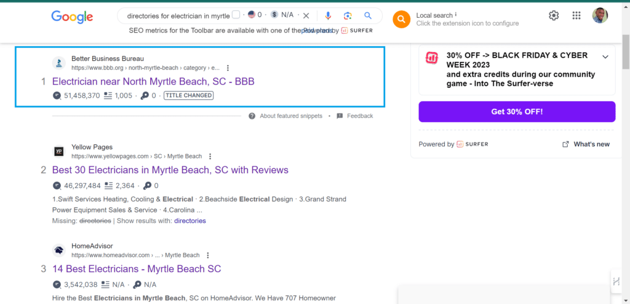
Task: Open the Google account profile picture
Action: click(600, 15)
